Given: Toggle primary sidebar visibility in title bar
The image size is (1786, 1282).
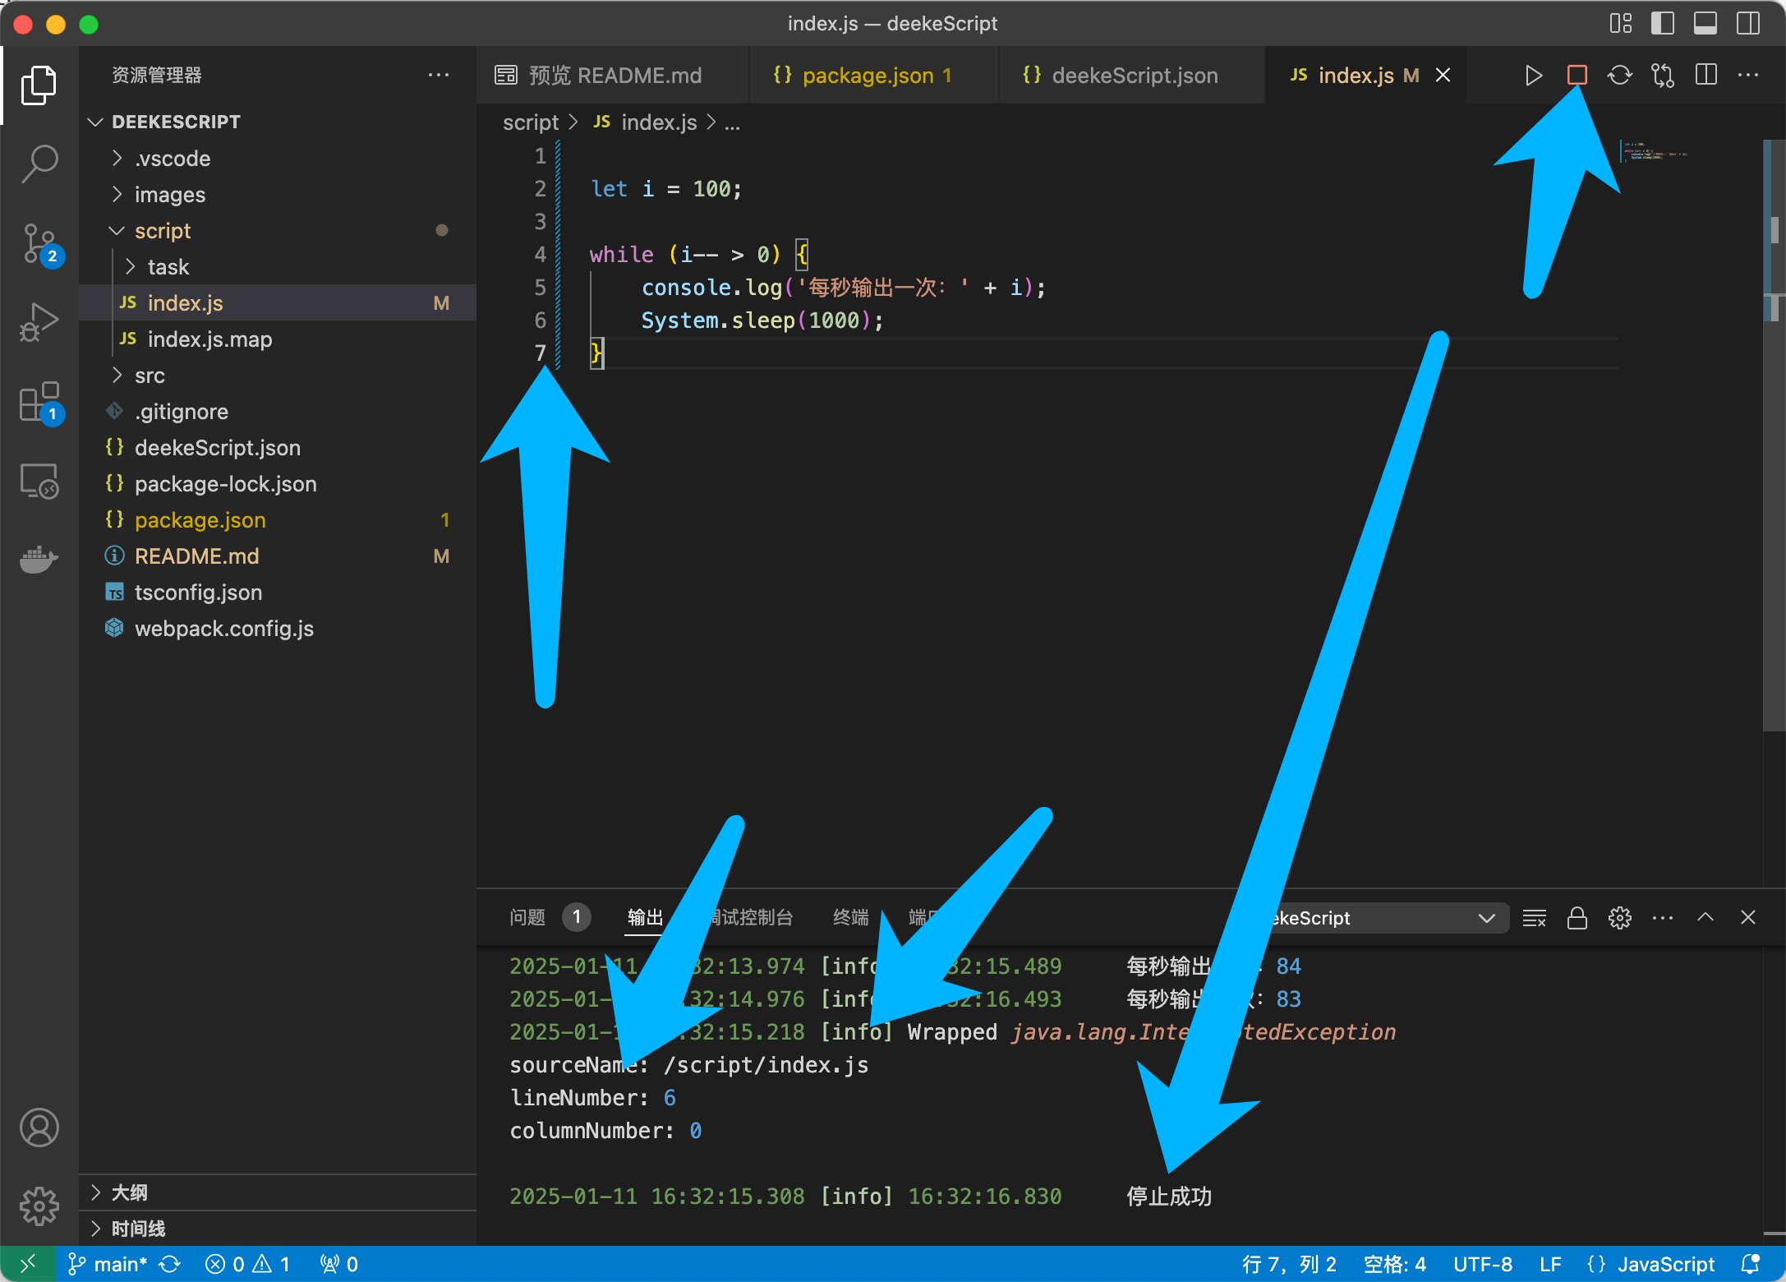Looking at the screenshot, I should [1662, 23].
